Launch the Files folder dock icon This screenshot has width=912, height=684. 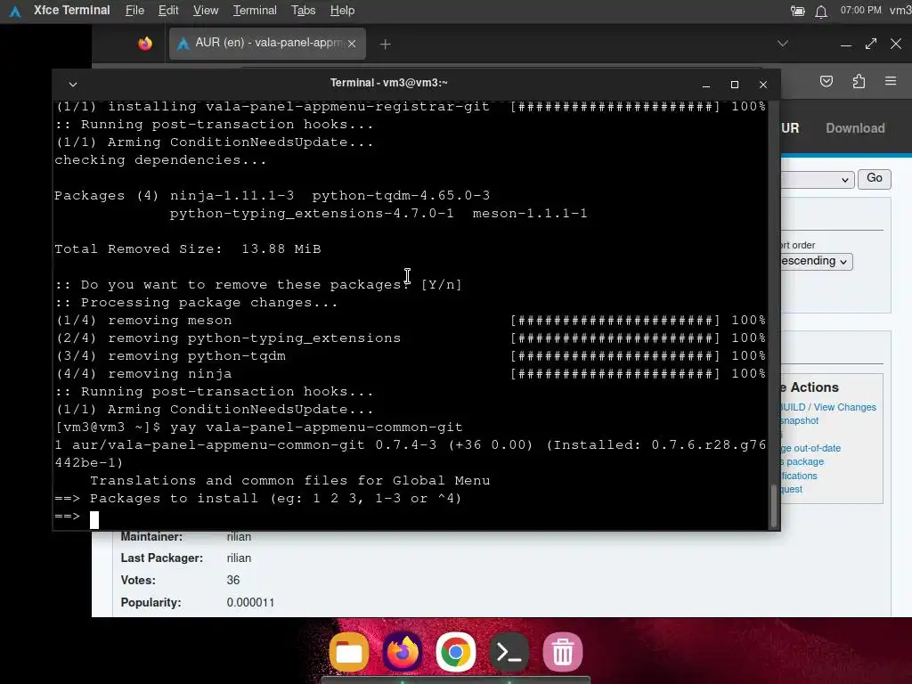tap(349, 652)
